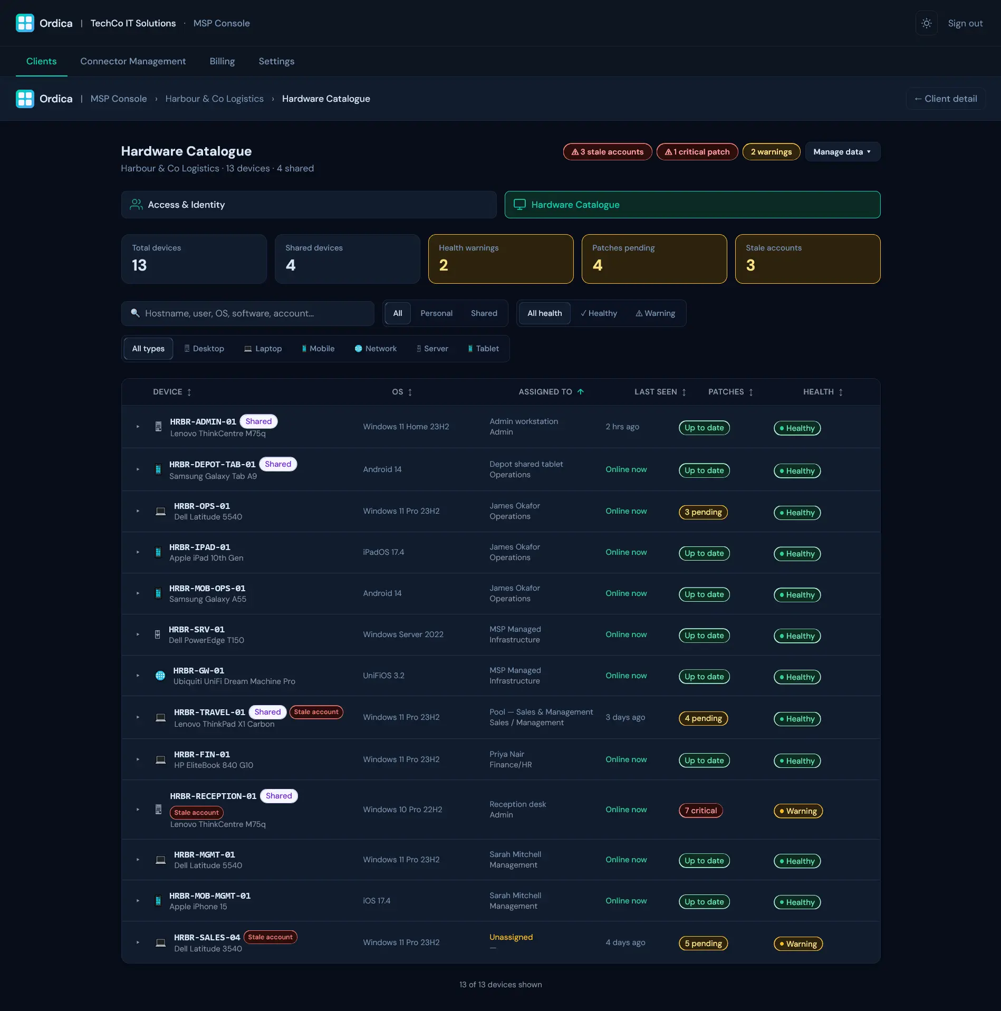
Task: Sort by Health column arrows
Action: [x=841, y=392]
